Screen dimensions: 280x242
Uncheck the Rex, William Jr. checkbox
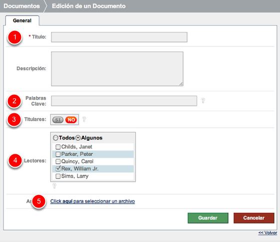58,169
